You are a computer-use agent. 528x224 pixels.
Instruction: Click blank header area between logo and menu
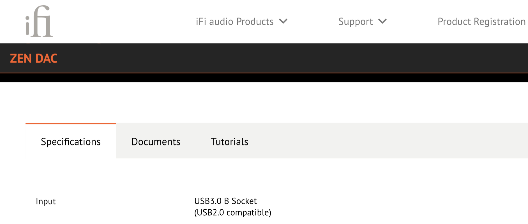[x=123, y=21]
